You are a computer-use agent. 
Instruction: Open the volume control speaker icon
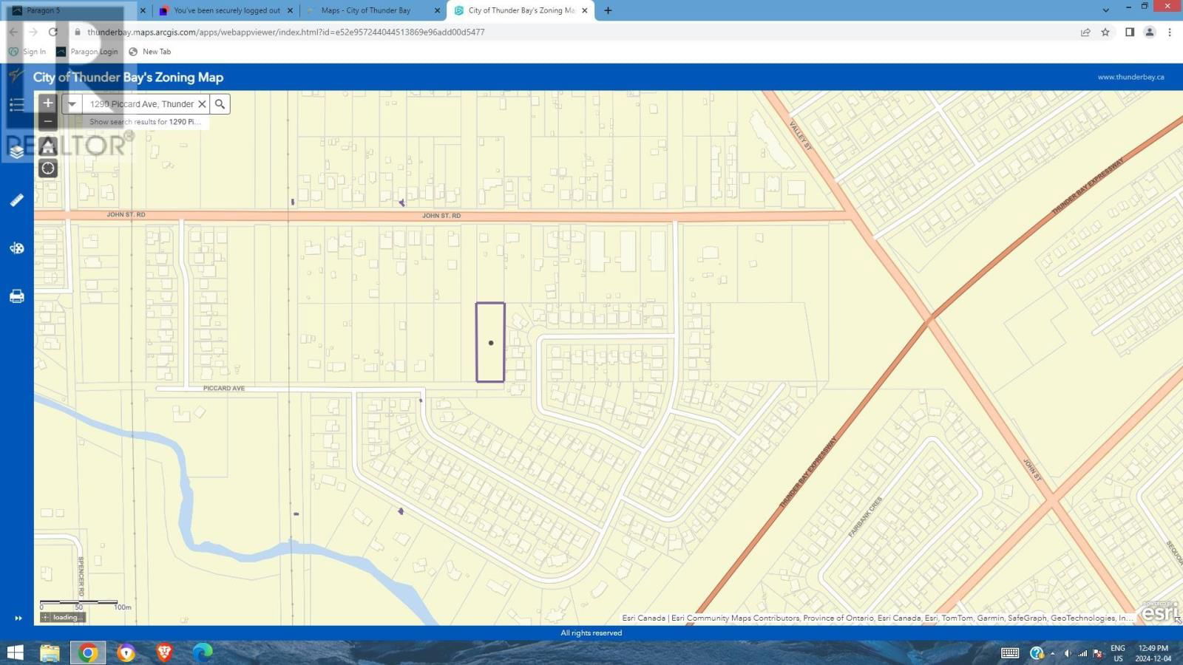pos(1067,653)
